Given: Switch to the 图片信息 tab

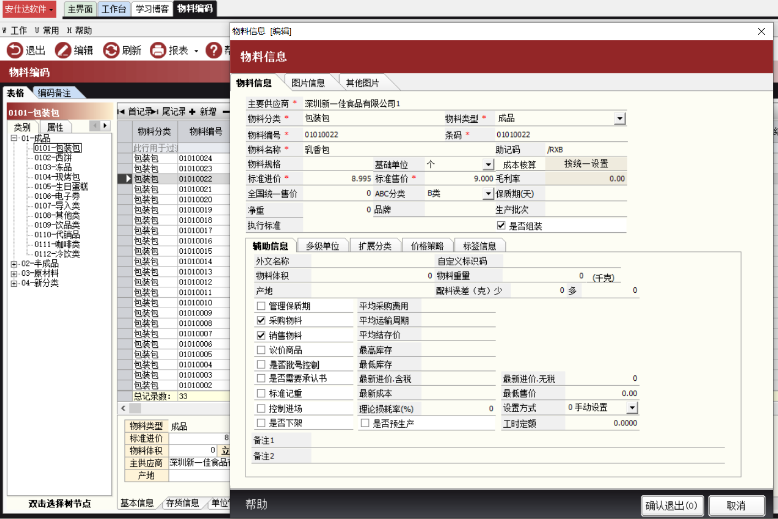Looking at the screenshot, I should pyautogui.click(x=308, y=83).
